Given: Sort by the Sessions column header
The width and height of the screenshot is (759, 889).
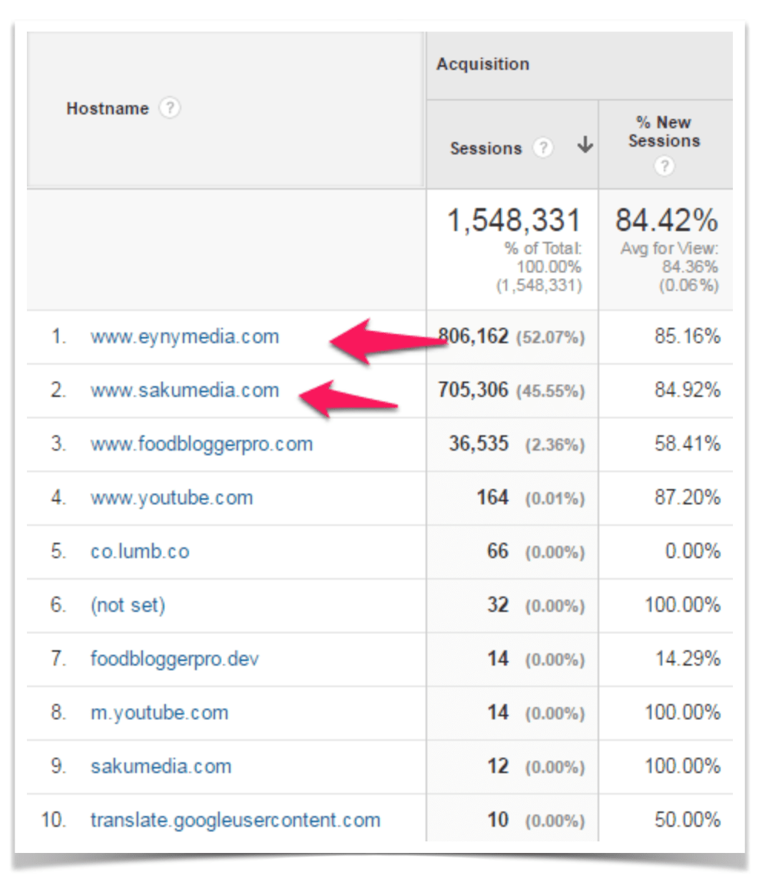Looking at the screenshot, I should 486,148.
